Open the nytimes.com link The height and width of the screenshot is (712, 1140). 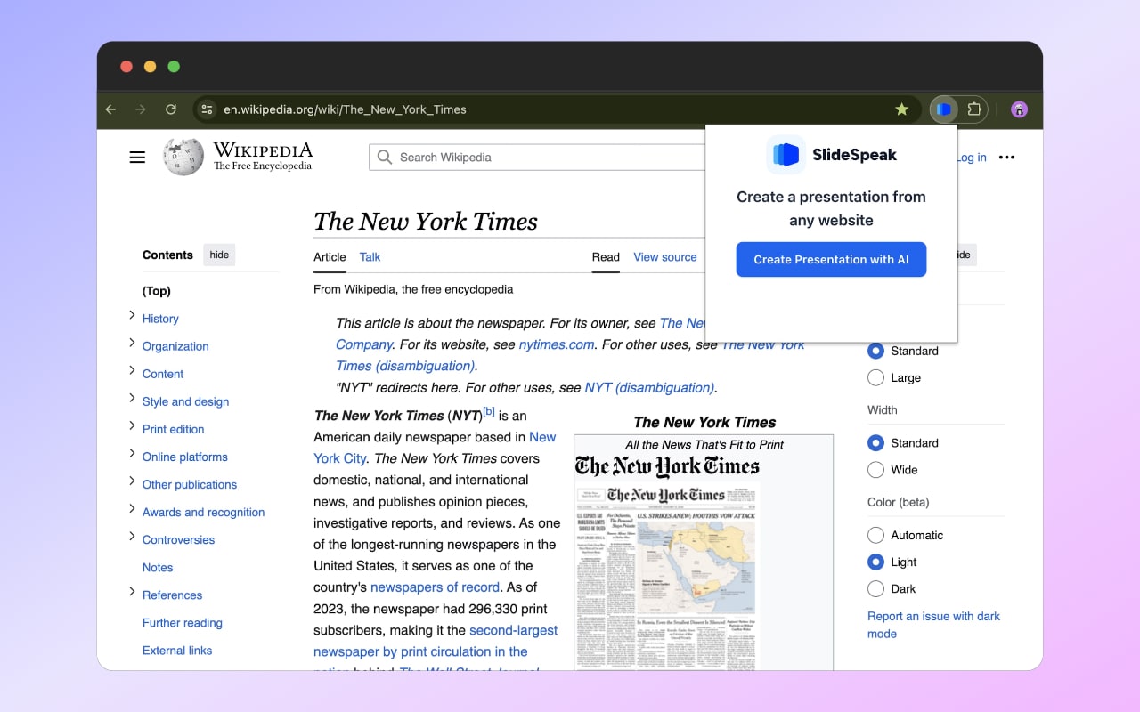pos(557,344)
